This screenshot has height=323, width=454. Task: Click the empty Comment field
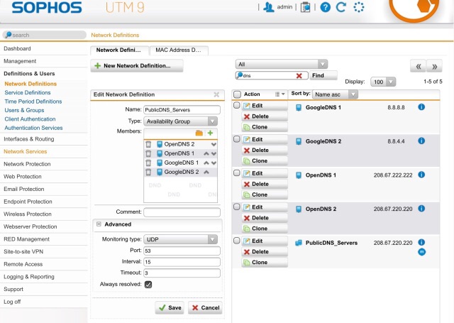[x=182, y=212]
